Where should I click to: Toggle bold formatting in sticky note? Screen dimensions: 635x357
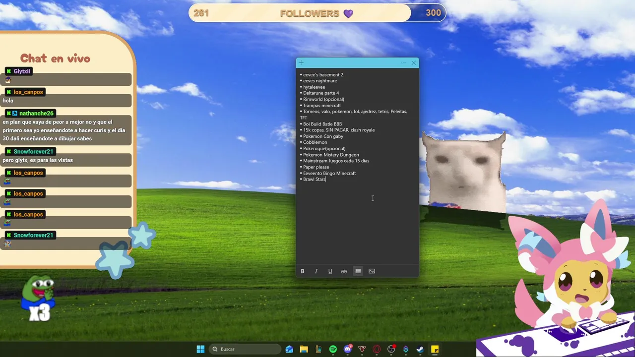tap(302, 271)
